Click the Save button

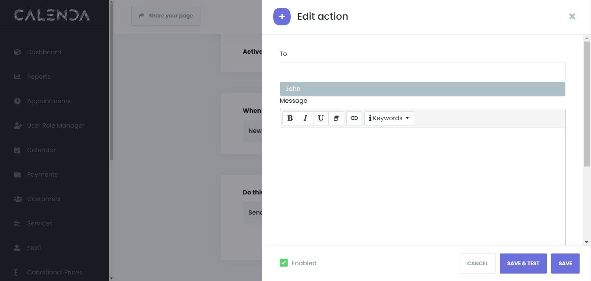point(565,264)
